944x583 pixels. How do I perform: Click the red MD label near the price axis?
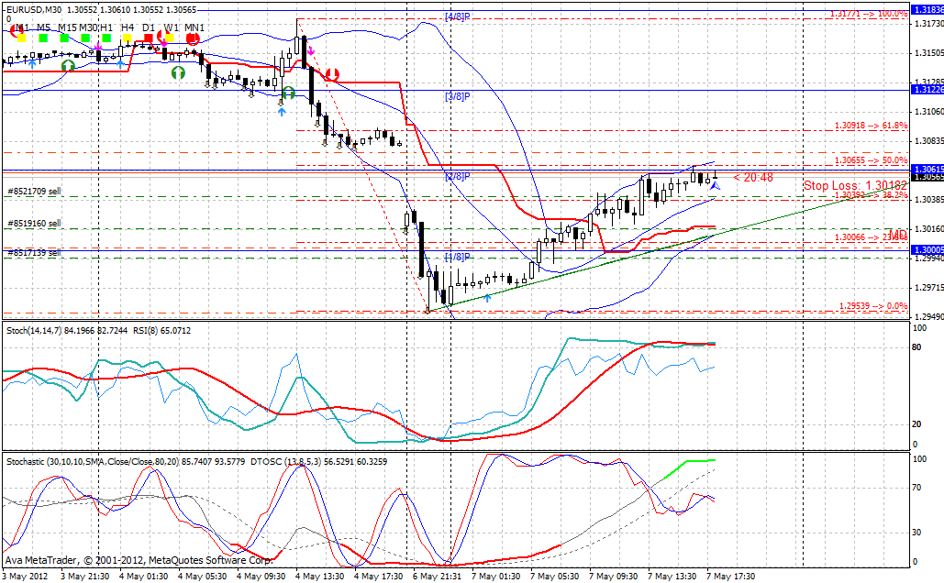(897, 235)
